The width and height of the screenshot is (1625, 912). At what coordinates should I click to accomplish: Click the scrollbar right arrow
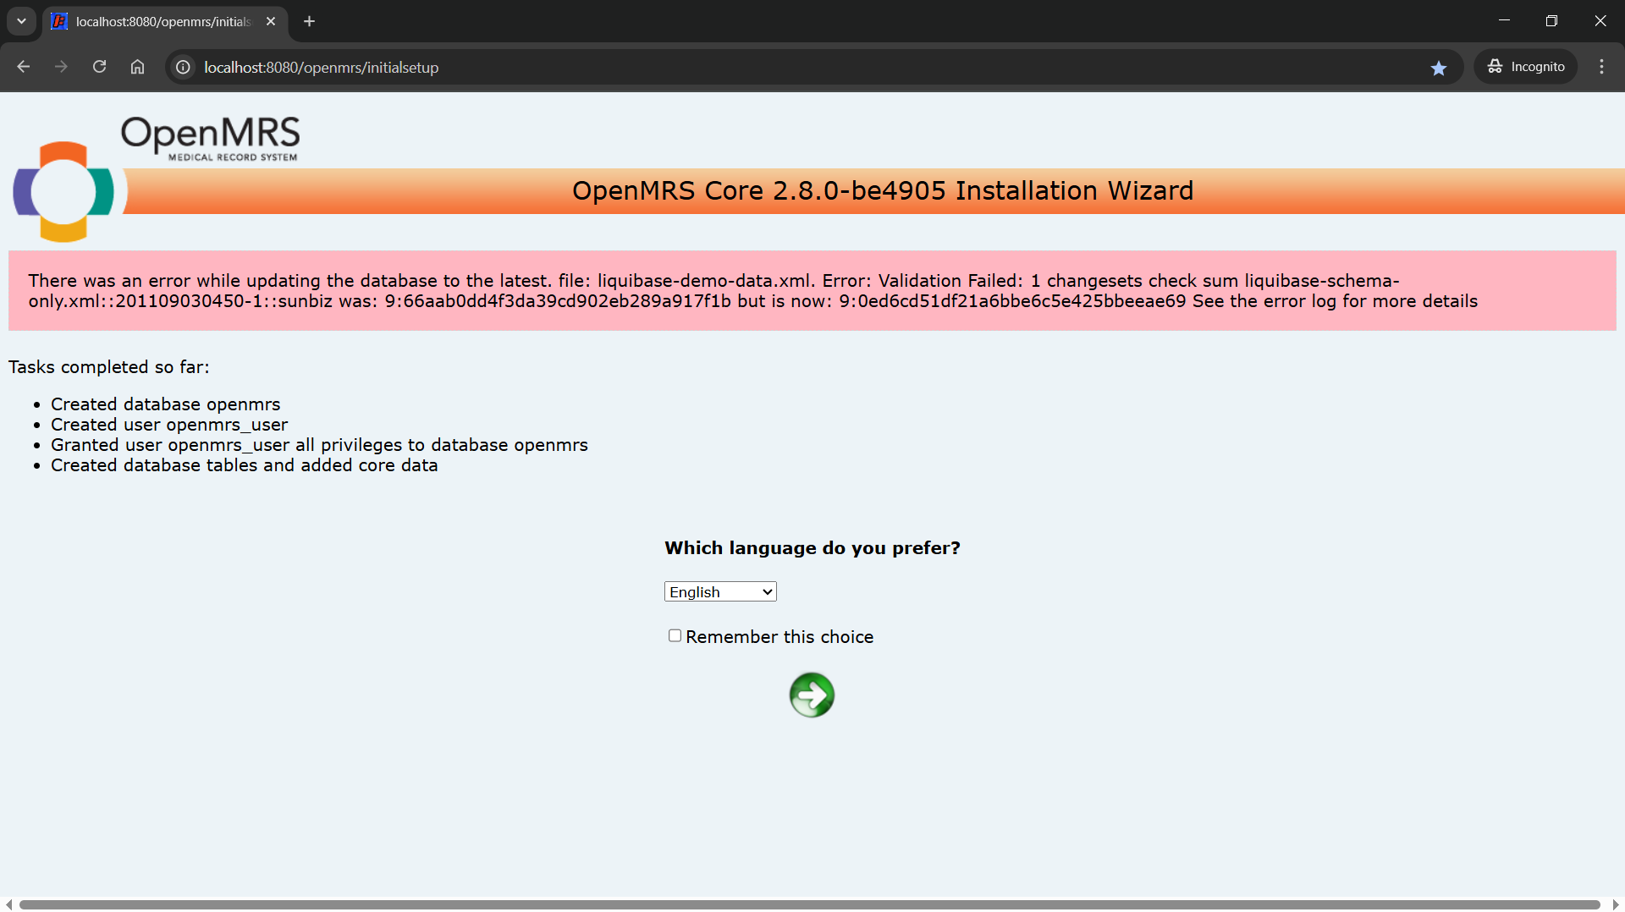pyautogui.click(x=1616, y=904)
